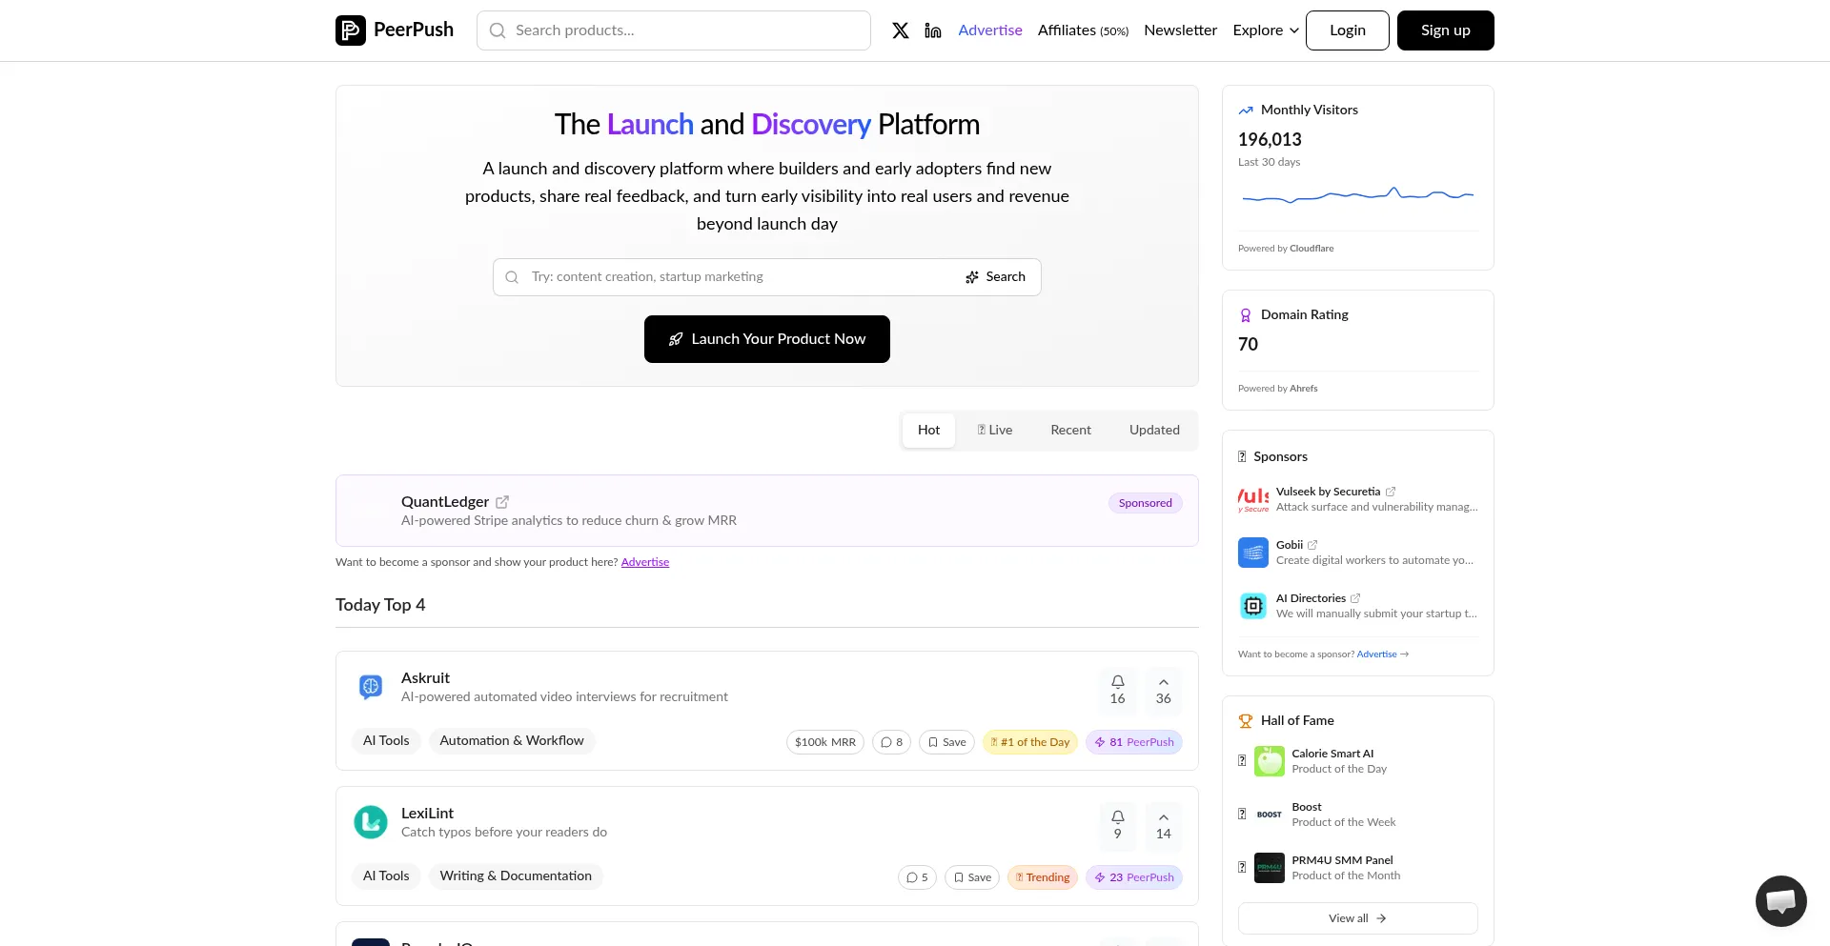Click the monthly visitors sparkline chart
This screenshot has height=946, width=1830.
click(1358, 195)
